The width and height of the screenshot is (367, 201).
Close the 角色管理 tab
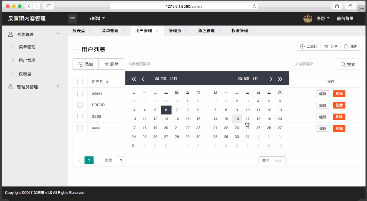coord(220,31)
